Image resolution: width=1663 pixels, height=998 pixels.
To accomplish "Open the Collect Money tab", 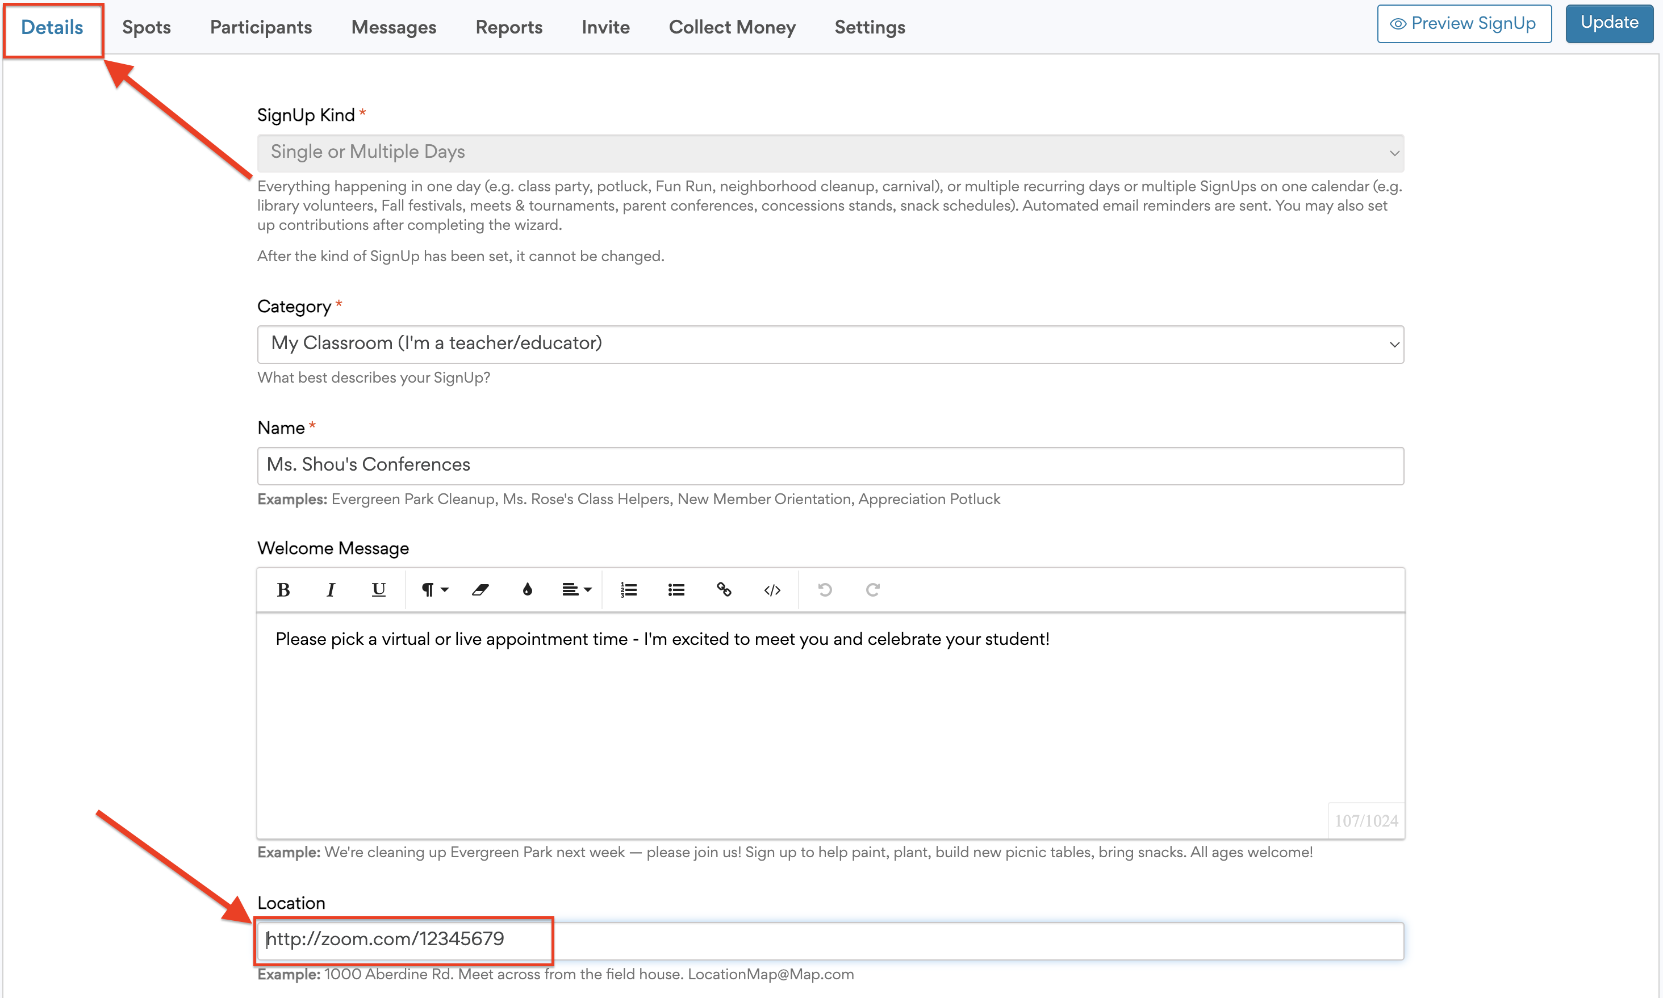I will 732,27.
